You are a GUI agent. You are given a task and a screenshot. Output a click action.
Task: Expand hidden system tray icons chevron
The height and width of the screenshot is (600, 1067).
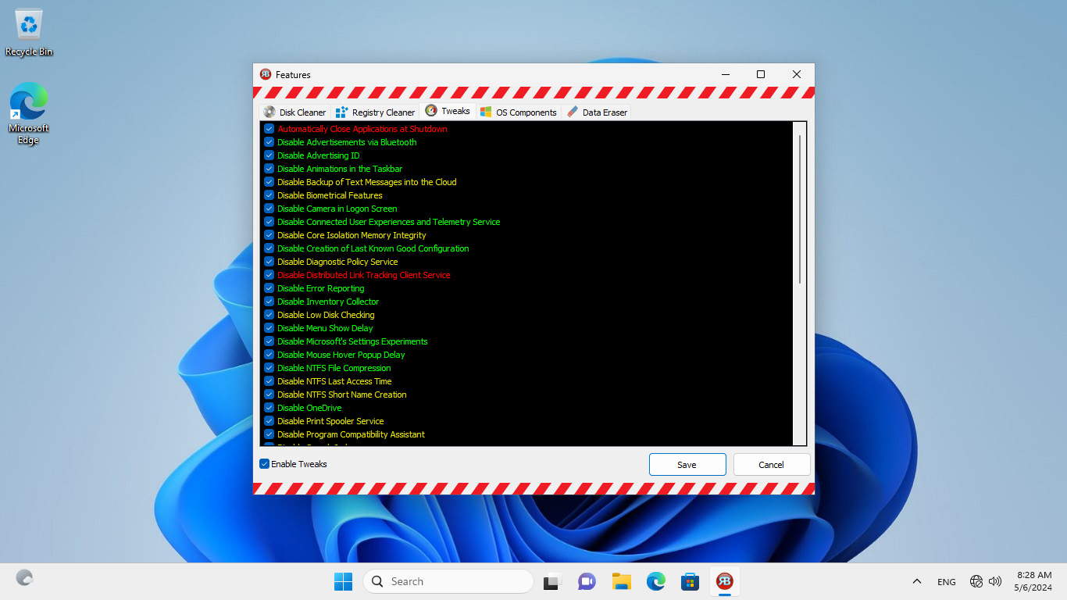(x=917, y=581)
